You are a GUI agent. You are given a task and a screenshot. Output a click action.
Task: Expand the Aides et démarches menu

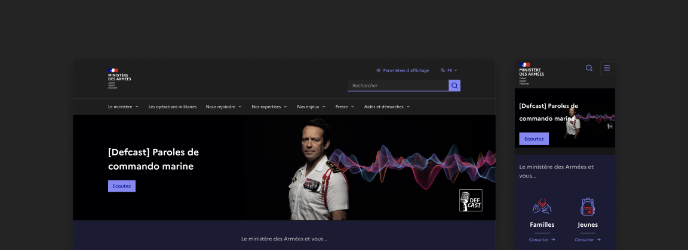point(386,107)
